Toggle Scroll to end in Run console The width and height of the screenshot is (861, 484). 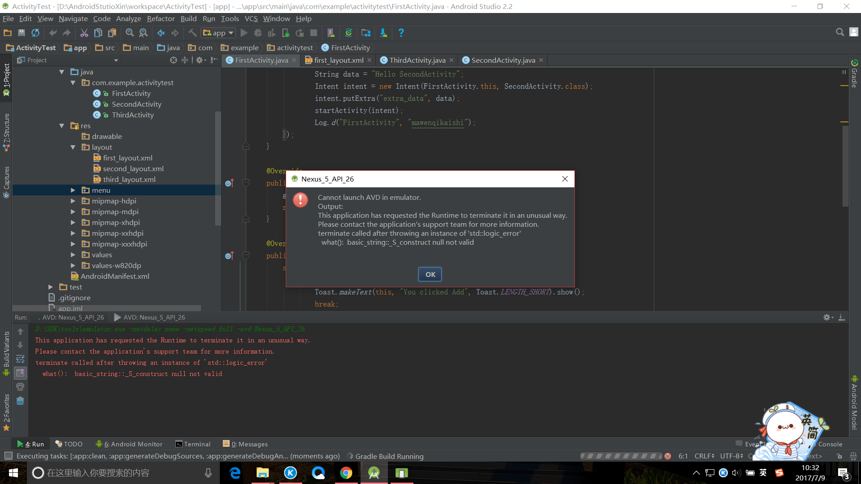click(20, 373)
